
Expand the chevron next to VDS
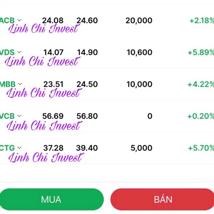click(x=19, y=52)
